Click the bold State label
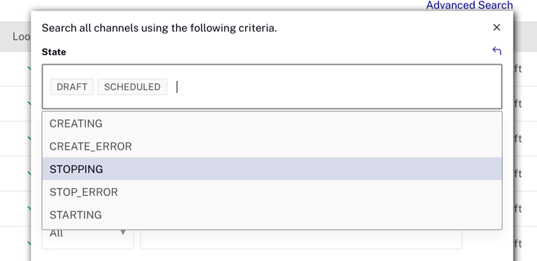The height and width of the screenshot is (261, 537). (x=54, y=52)
